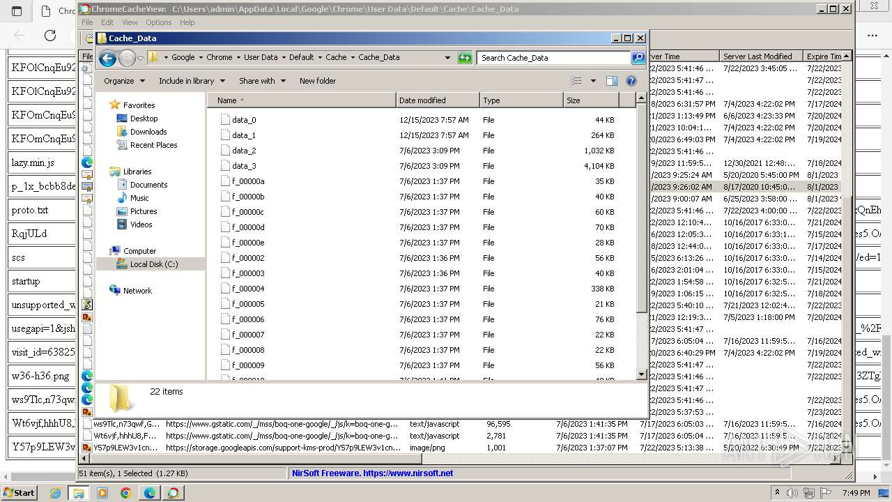Select Computer in navigation pane
This screenshot has width=892, height=502.
(x=139, y=251)
